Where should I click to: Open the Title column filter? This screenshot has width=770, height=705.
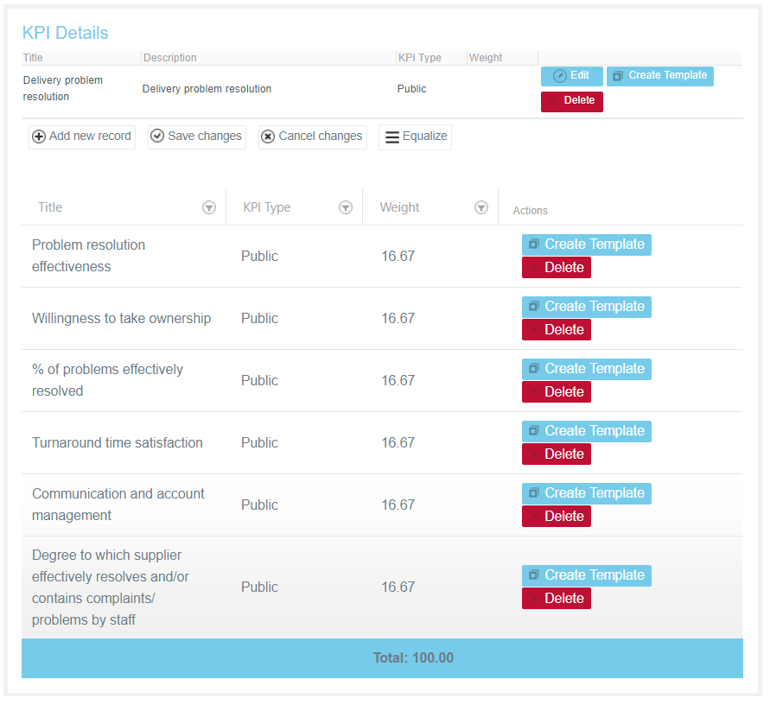coord(209,207)
